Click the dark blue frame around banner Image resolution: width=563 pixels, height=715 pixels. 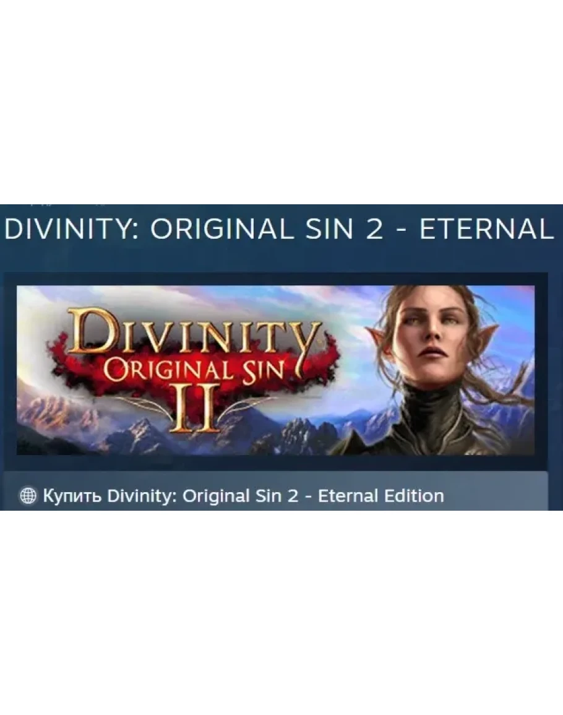275,462
